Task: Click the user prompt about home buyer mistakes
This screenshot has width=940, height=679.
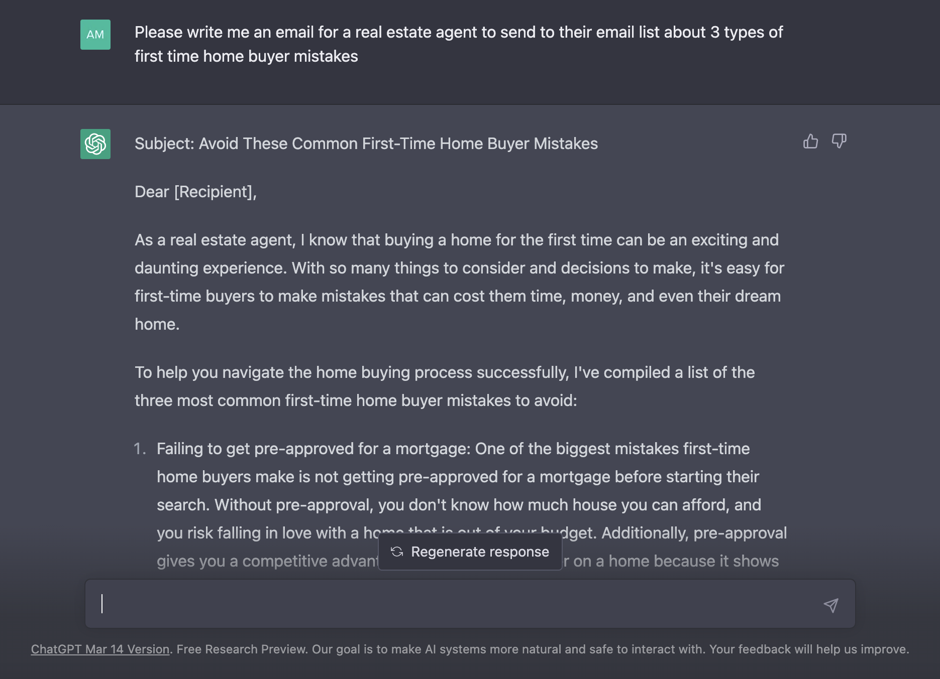Action: coord(458,44)
